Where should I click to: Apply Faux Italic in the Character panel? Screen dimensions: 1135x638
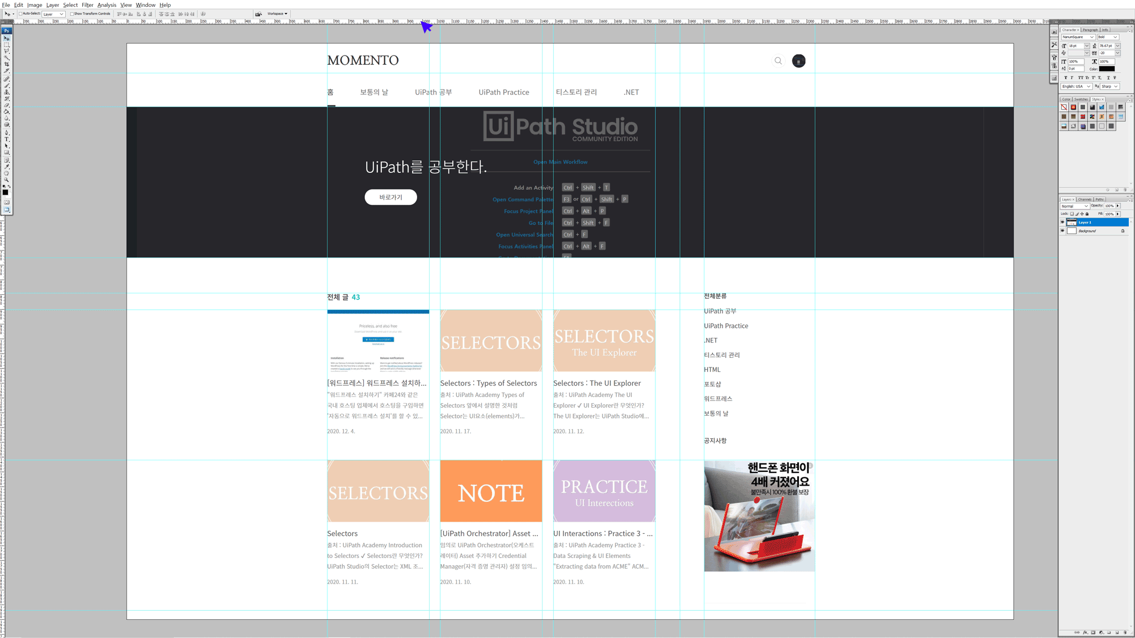1072,78
